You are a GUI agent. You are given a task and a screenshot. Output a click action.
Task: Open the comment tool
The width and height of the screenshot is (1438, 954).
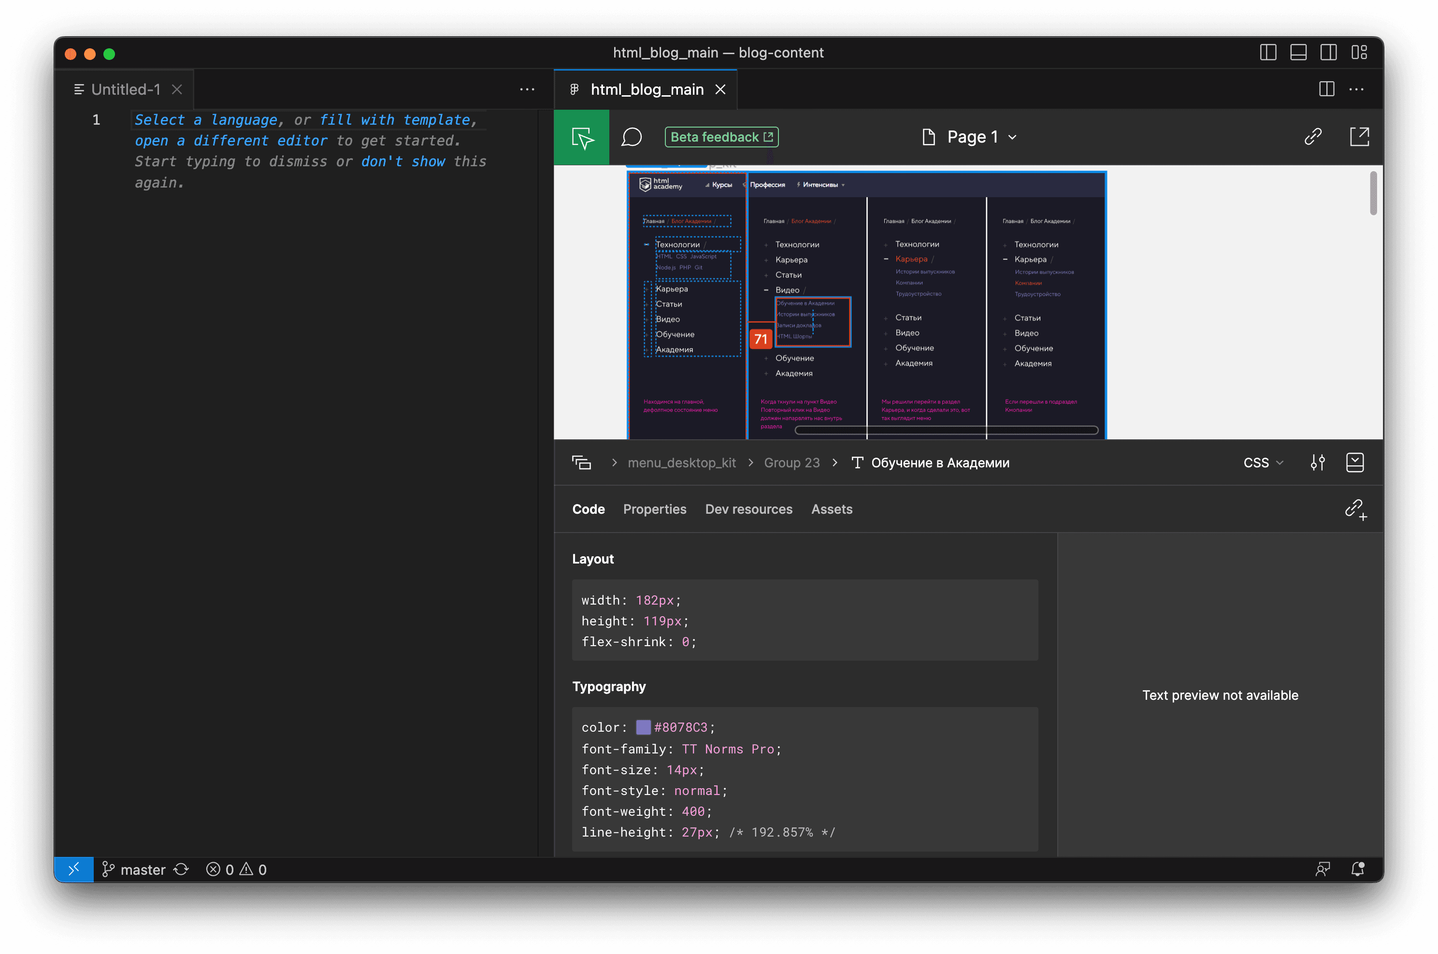(x=632, y=137)
